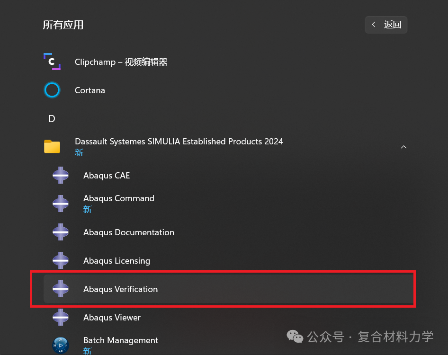The width and height of the screenshot is (448, 355).
Task: Click the 所有应用 heading
Action: (63, 25)
